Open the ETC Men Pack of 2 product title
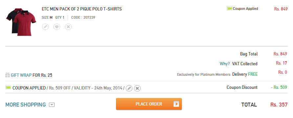Image resolution: width=293 pixels, height=118 pixels. click(x=82, y=9)
